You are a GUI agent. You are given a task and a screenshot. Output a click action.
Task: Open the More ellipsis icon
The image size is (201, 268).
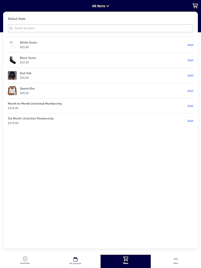(x=176, y=259)
